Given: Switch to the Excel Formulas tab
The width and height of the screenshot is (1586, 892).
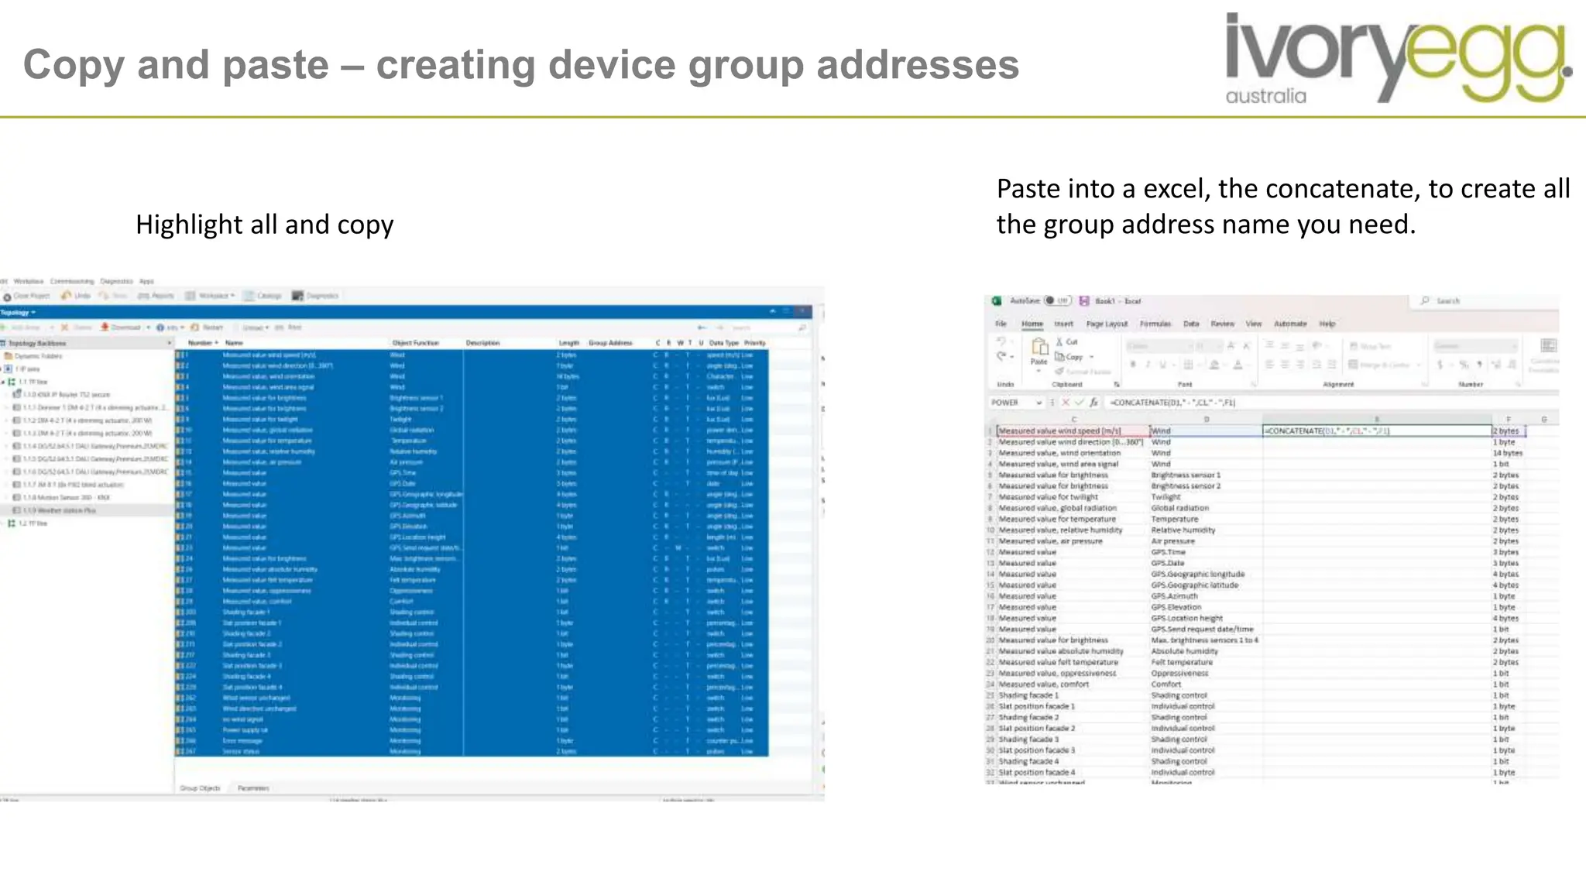Looking at the screenshot, I should pyautogui.click(x=1155, y=324).
